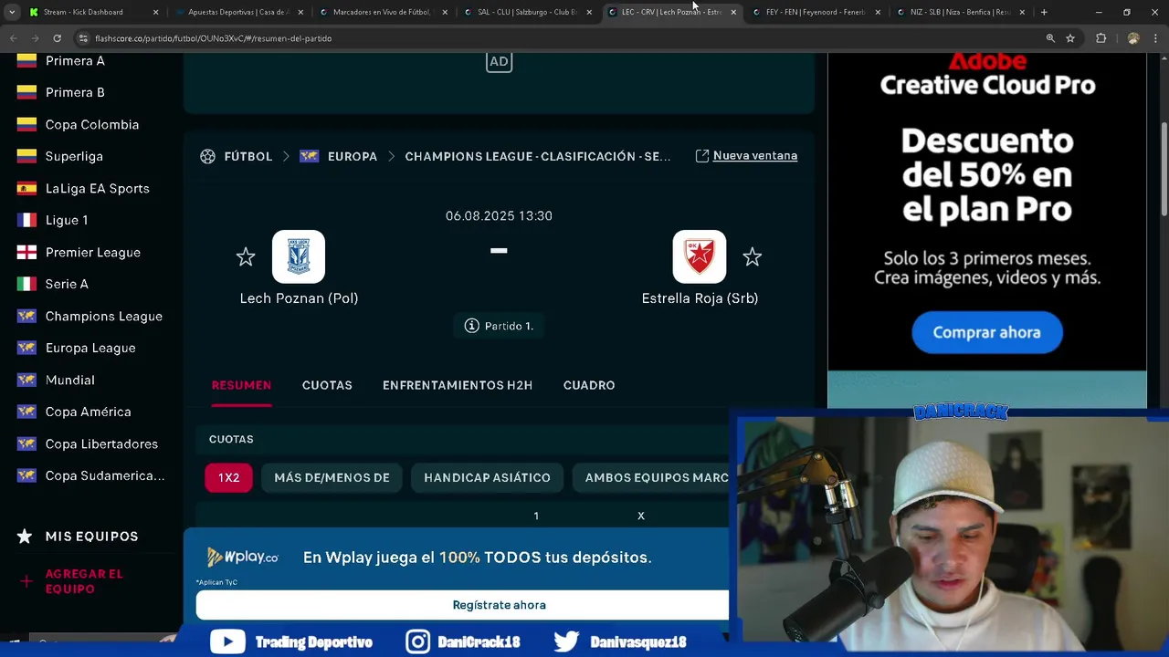Click the Agregar el equipo link
The height and width of the screenshot is (657, 1169).
[84, 581]
